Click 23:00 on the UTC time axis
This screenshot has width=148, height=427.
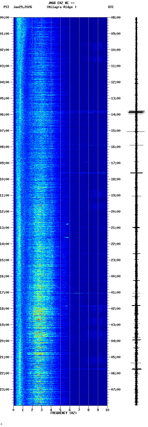tap(116, 260)
